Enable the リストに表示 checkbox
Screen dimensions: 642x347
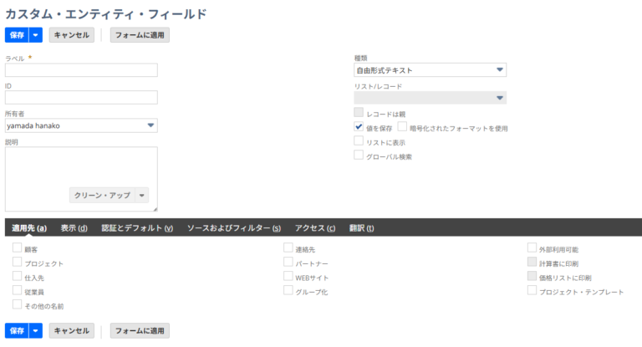[x=359, y=141]
